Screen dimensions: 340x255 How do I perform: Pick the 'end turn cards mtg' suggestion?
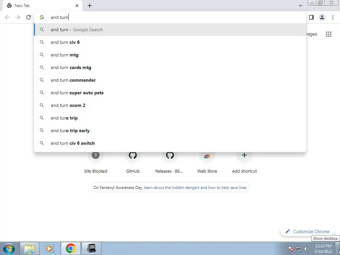pyautogui.click(x=170, y=67)
